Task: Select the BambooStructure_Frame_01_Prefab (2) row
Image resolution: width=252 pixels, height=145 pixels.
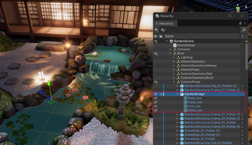Action: [199, 90]
